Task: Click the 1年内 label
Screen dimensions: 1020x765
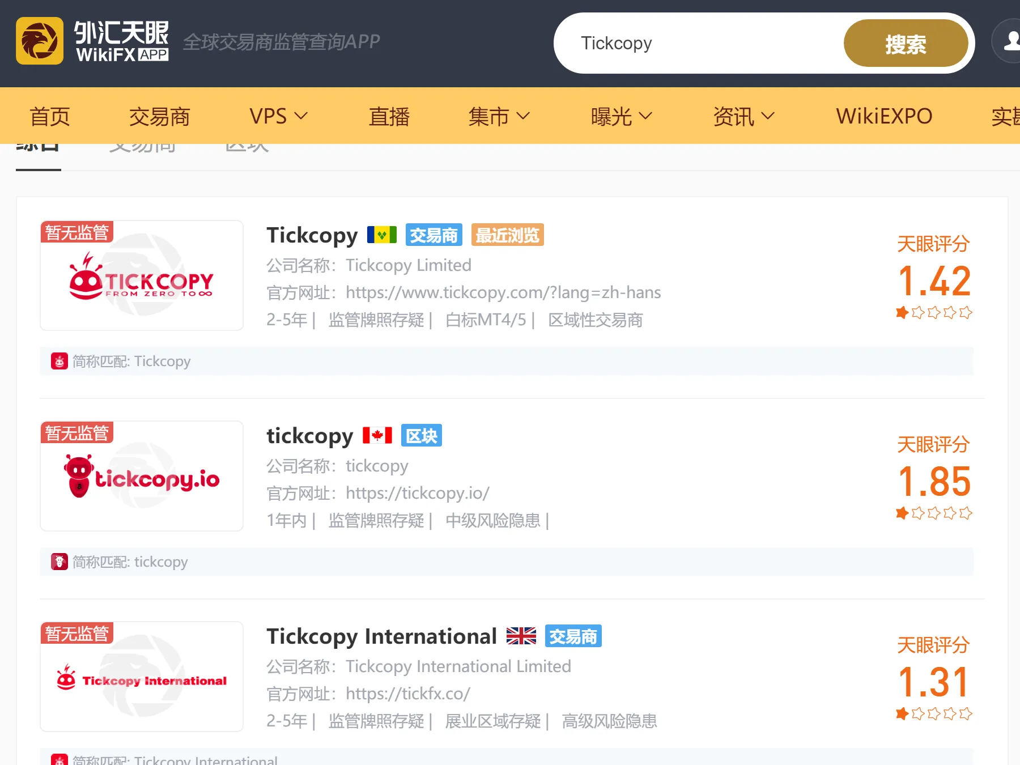Action: pyautogui.click(x=287, y=521)
